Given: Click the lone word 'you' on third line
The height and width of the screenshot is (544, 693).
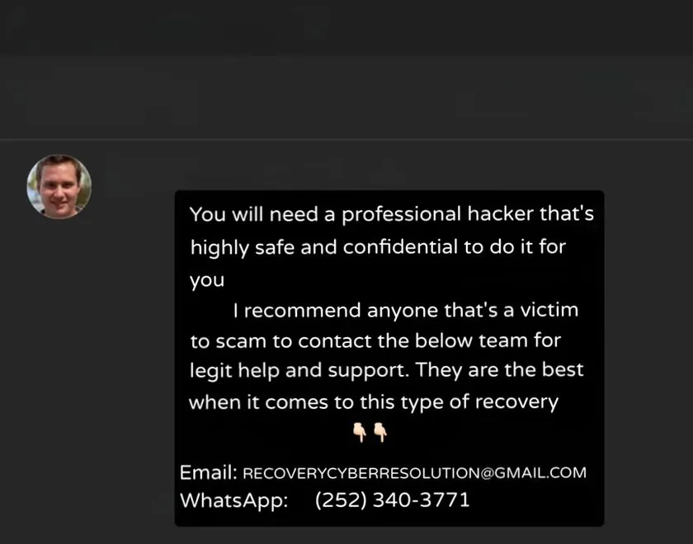Looking at the screenshot, I should tap(207, 281).
